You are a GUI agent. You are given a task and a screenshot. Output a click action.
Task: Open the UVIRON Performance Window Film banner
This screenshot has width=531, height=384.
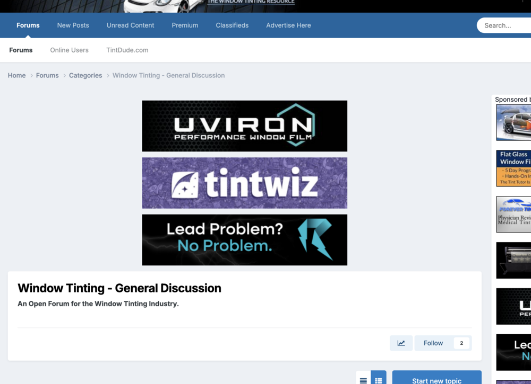pyautogui.click(x=244, y=126)
